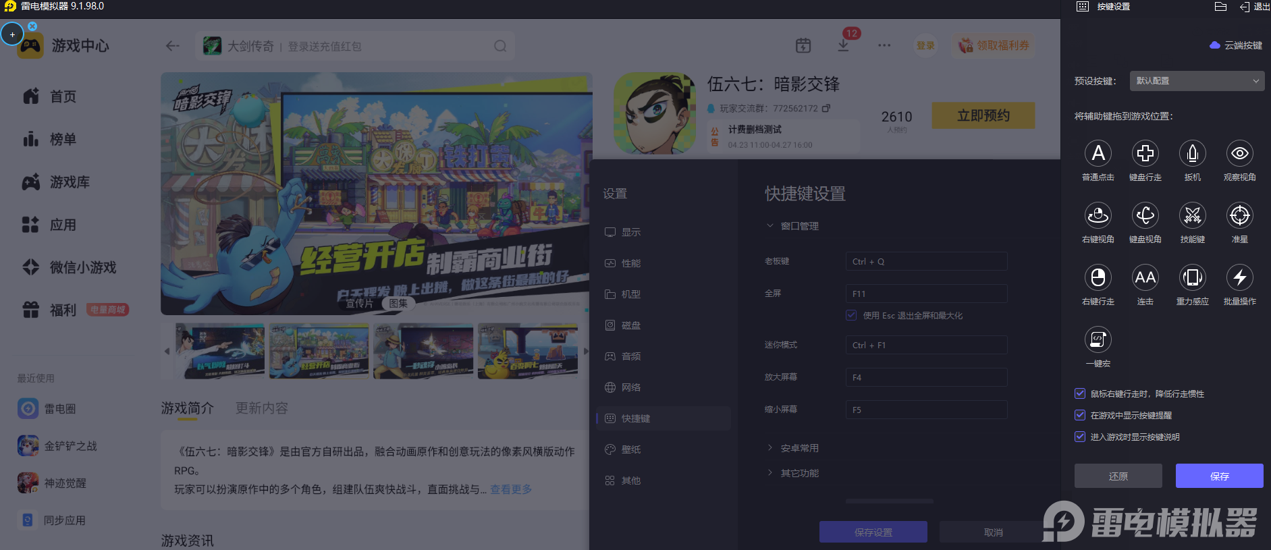The image size is (1271, 550).
Task: Toggle 鼠标右键行走时，降低行走惯性 checkbox
Action: [1080, 393]
